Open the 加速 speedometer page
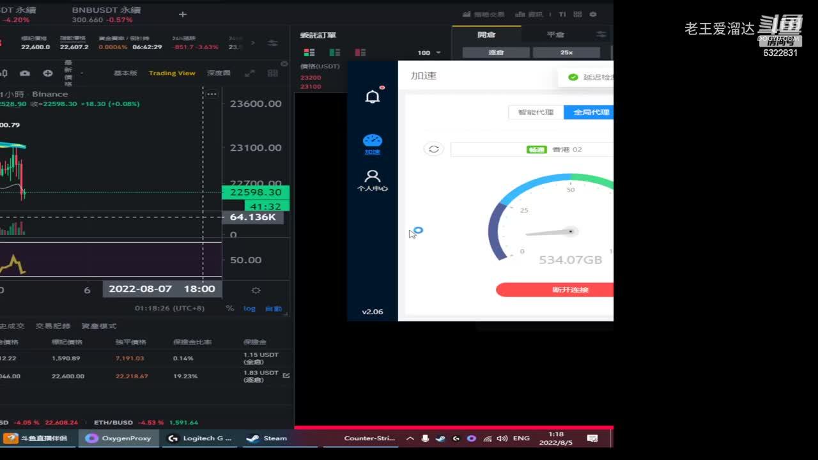This screenshot has width=818, height=460. click(372, 144)
